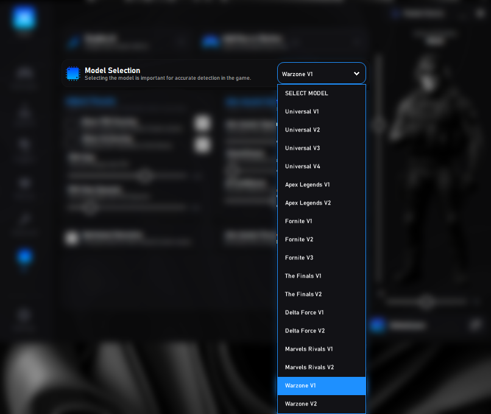
Task: Click the glowing blue app logo
Action: [x=24, y=18]
